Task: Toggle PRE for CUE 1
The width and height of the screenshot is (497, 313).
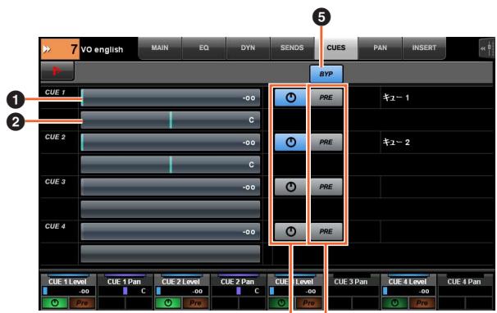Action: click(326, 98)
